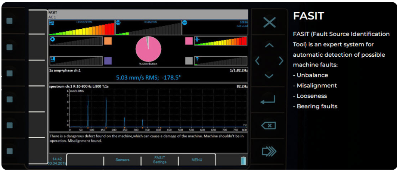Click the unbalance rotor icon

53,39
